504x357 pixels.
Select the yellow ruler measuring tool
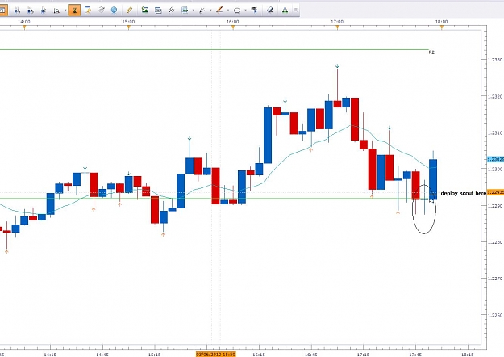[129, 10]
